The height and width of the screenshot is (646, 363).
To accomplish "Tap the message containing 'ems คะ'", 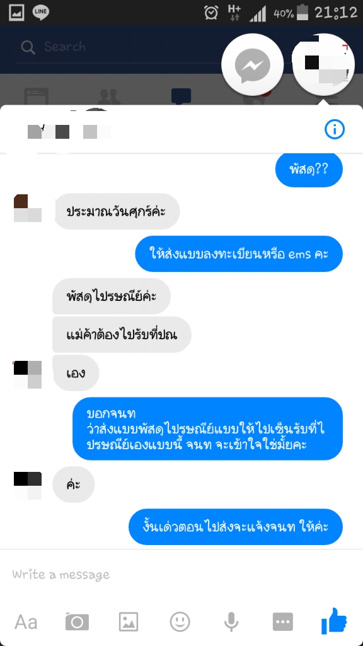I will click(x=239, y=254).
